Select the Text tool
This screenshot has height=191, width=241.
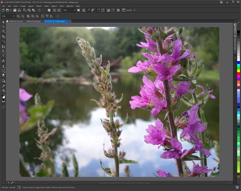click(3, 61)
